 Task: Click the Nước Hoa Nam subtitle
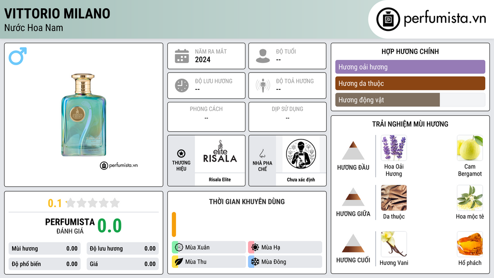point(33,28)
